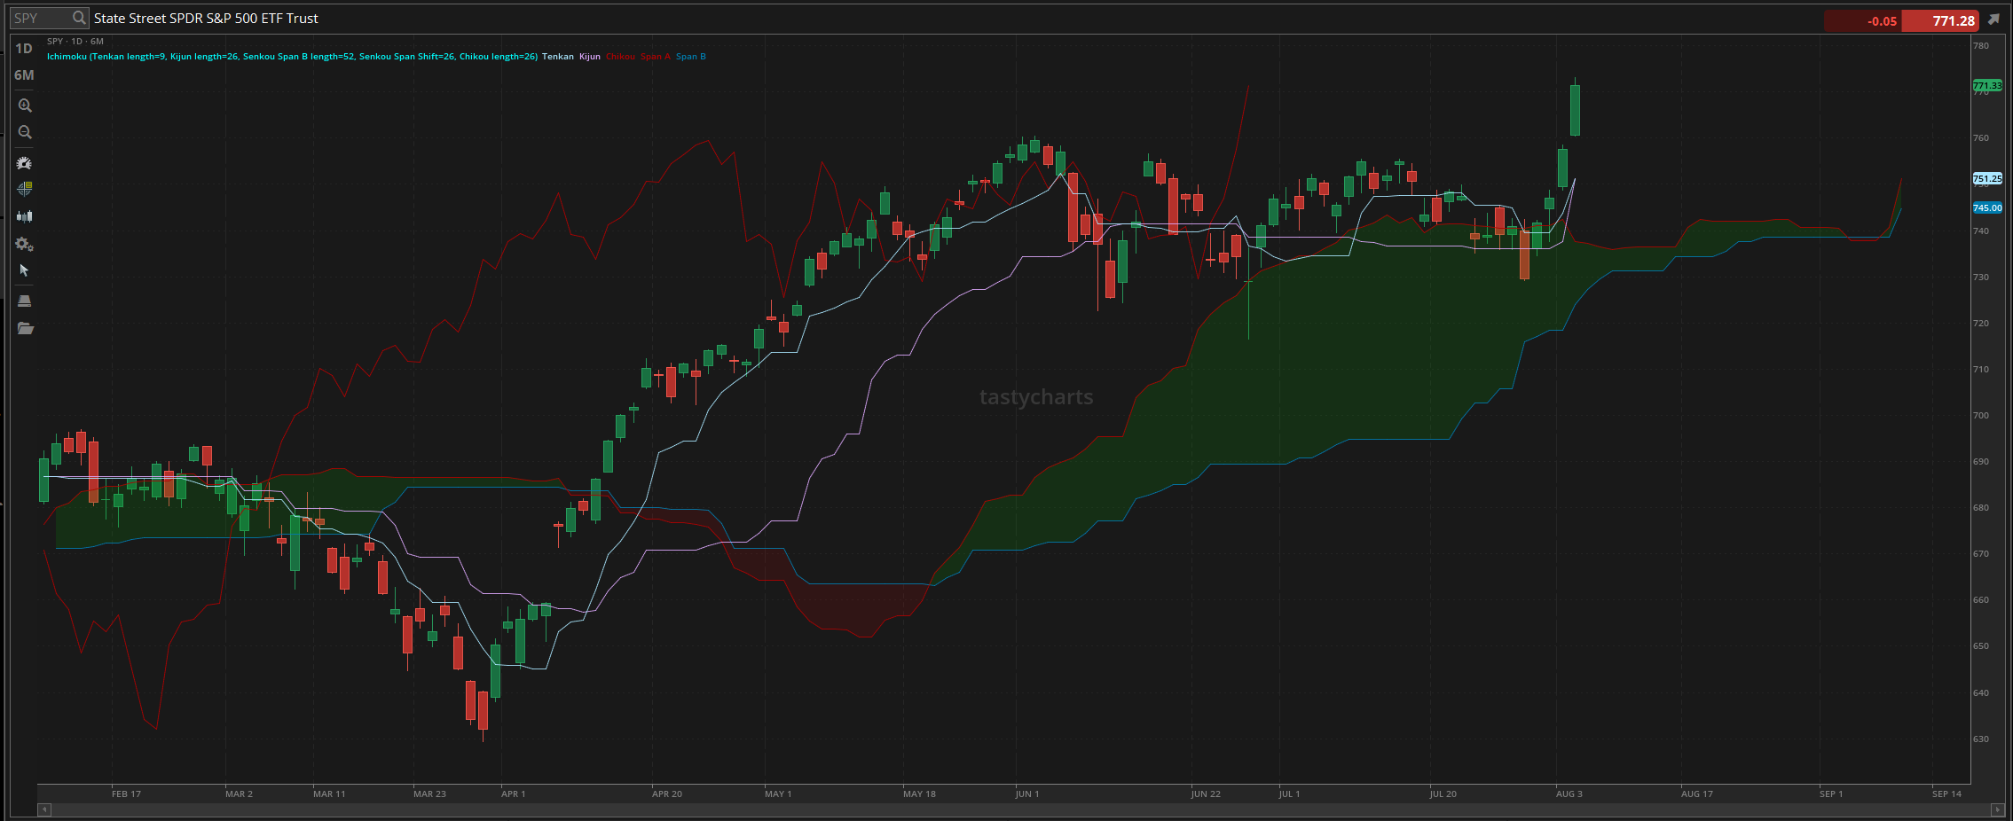The height and width of the screenshot is (821, 2013).
Task: Click the SEP 14 date axis label
Action: 1946,794
